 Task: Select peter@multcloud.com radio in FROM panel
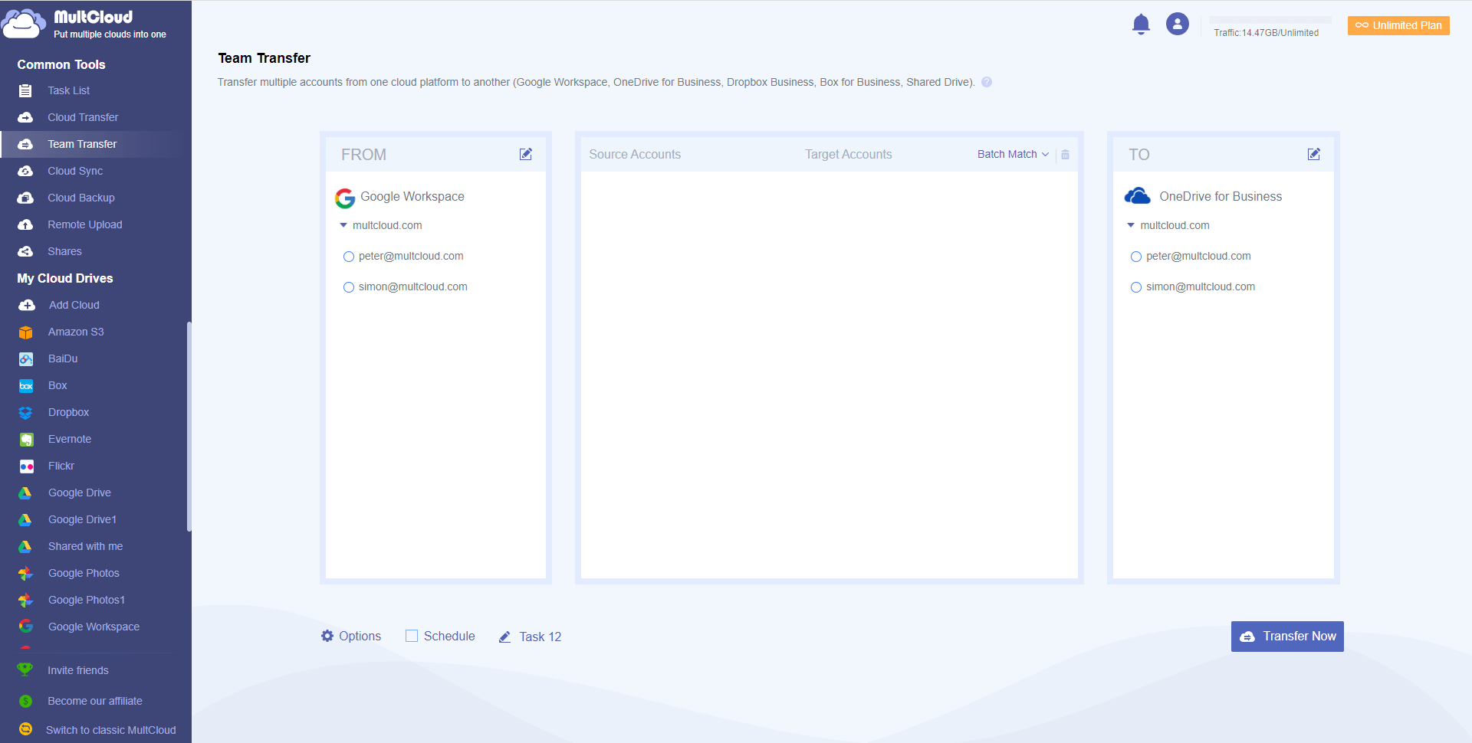pos(349,257)
